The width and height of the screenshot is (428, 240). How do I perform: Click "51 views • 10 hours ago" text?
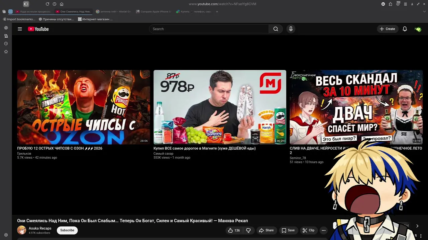pyautogui.click(x=307, y=162)
